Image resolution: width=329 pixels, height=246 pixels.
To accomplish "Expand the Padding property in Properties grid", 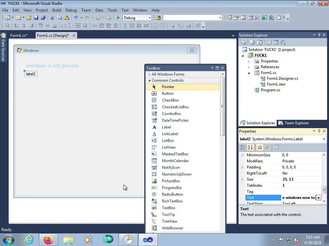I will tap(242, 167).
